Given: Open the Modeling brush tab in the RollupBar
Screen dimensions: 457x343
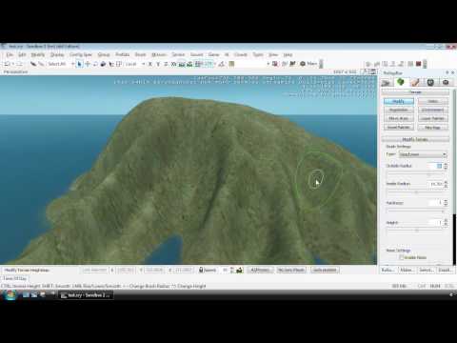Looking at the screenshot, I should [x=415, y=83].
